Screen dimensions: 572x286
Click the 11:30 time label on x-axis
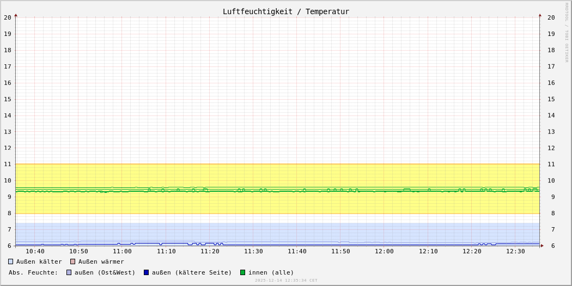pyautogui.click(x=253, y=251)
